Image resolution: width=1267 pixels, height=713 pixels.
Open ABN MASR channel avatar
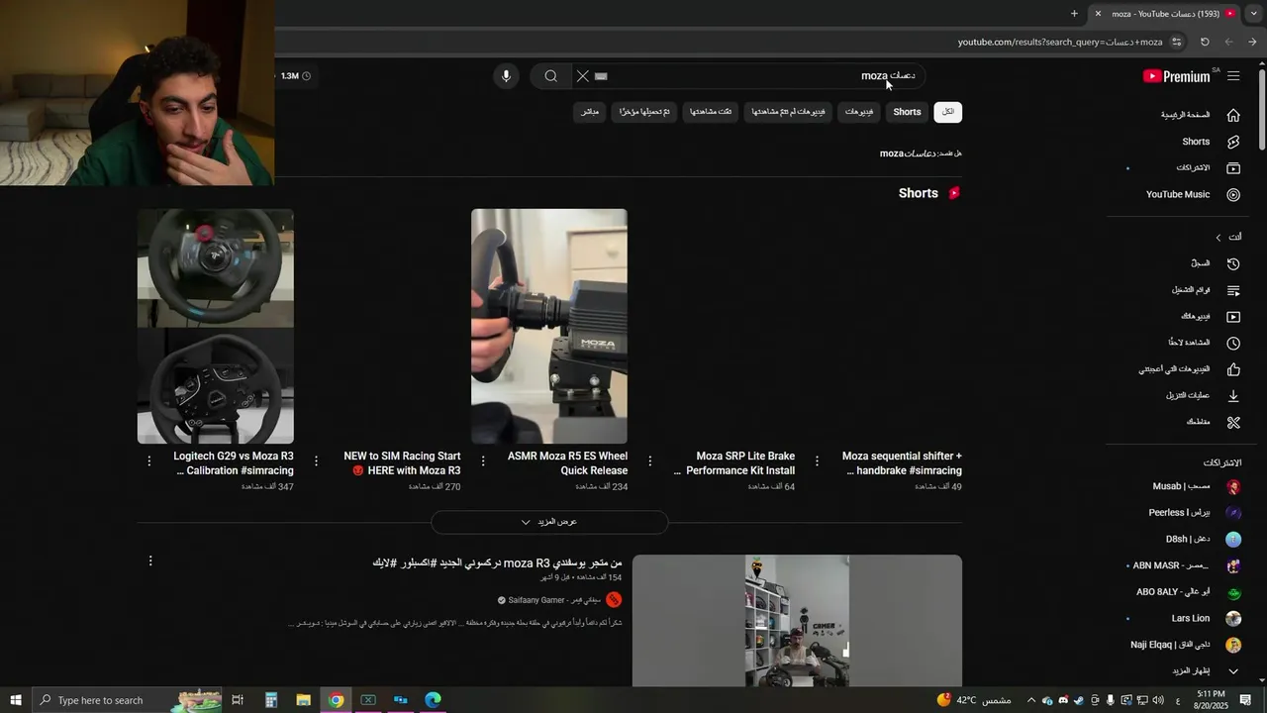[x=1233, y=566]
